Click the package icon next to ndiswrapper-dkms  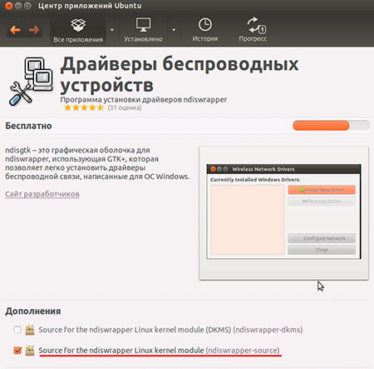[30, 330]
